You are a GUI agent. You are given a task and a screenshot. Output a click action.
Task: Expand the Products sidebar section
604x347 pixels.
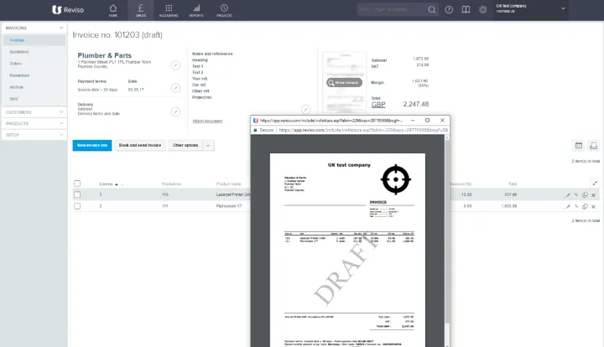(32, 123)
